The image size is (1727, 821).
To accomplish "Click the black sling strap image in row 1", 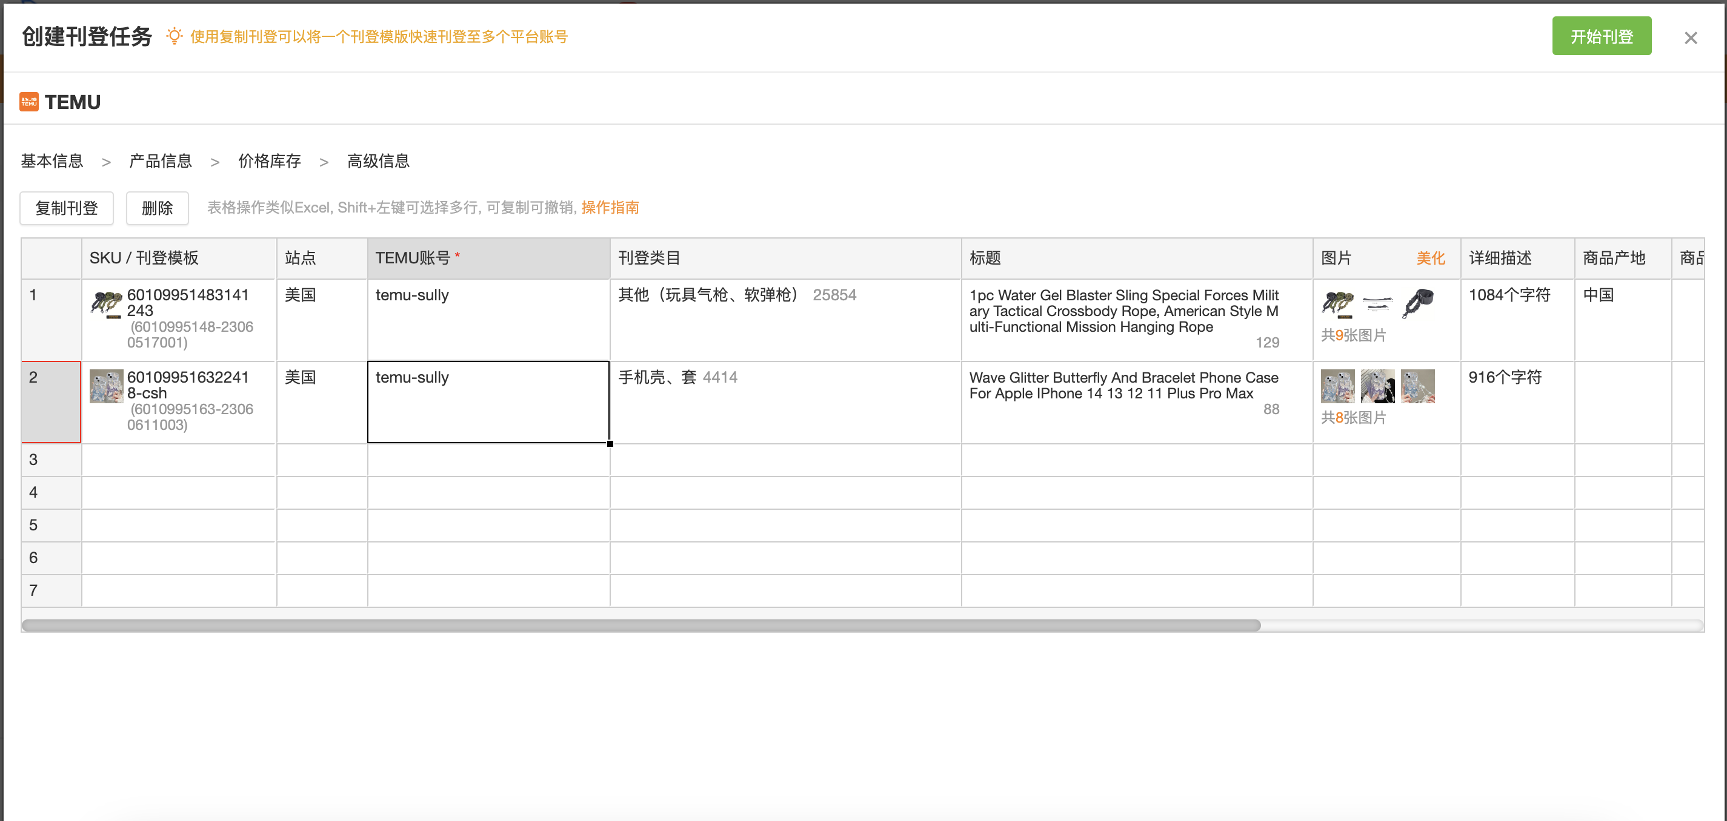I will pyautogui.click(x=1417, y=303).
